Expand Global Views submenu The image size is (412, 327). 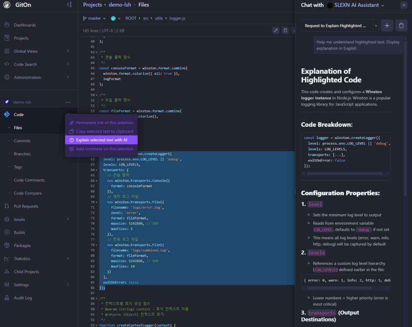[68, 51]
